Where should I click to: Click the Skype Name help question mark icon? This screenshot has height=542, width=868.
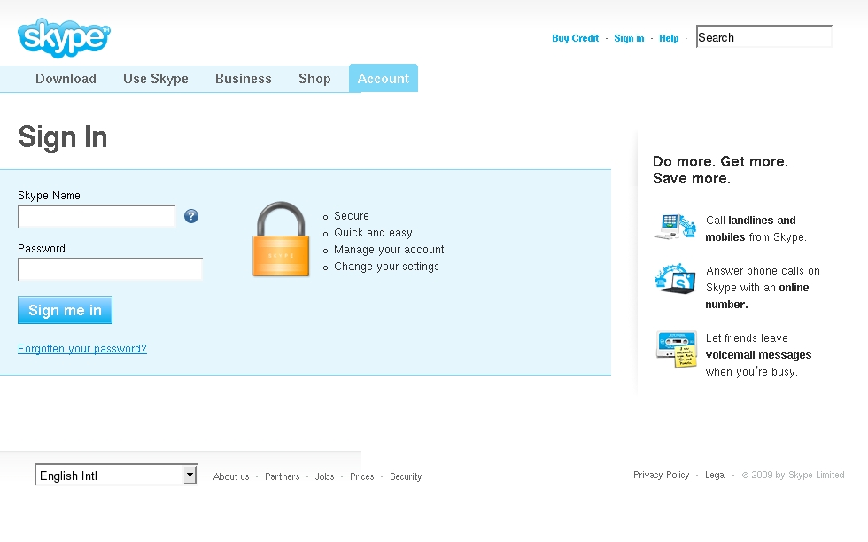(191, 216)
